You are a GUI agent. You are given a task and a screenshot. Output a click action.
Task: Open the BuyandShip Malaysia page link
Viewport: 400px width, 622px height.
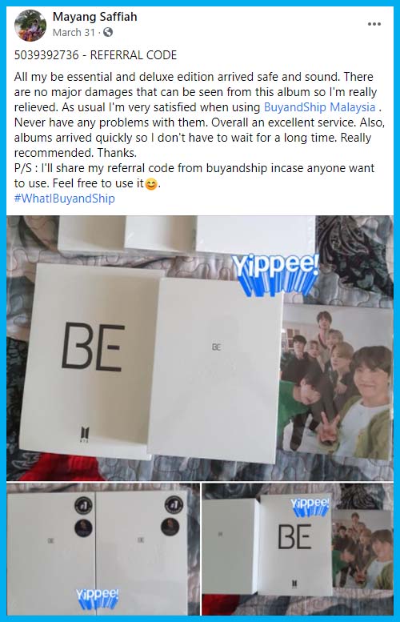click(319, 107)
